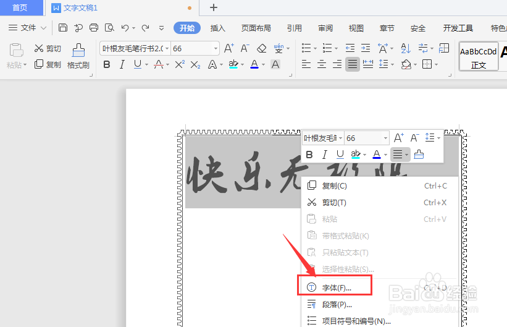This screenshot has width=507, height=327.
Task: Decrease font size in floating mini toolbar
Action: pyautogui.click(x=414, y=138)
